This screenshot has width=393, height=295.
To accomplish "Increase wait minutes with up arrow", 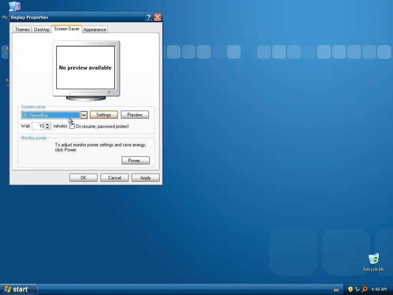I will tap(48, 124).
